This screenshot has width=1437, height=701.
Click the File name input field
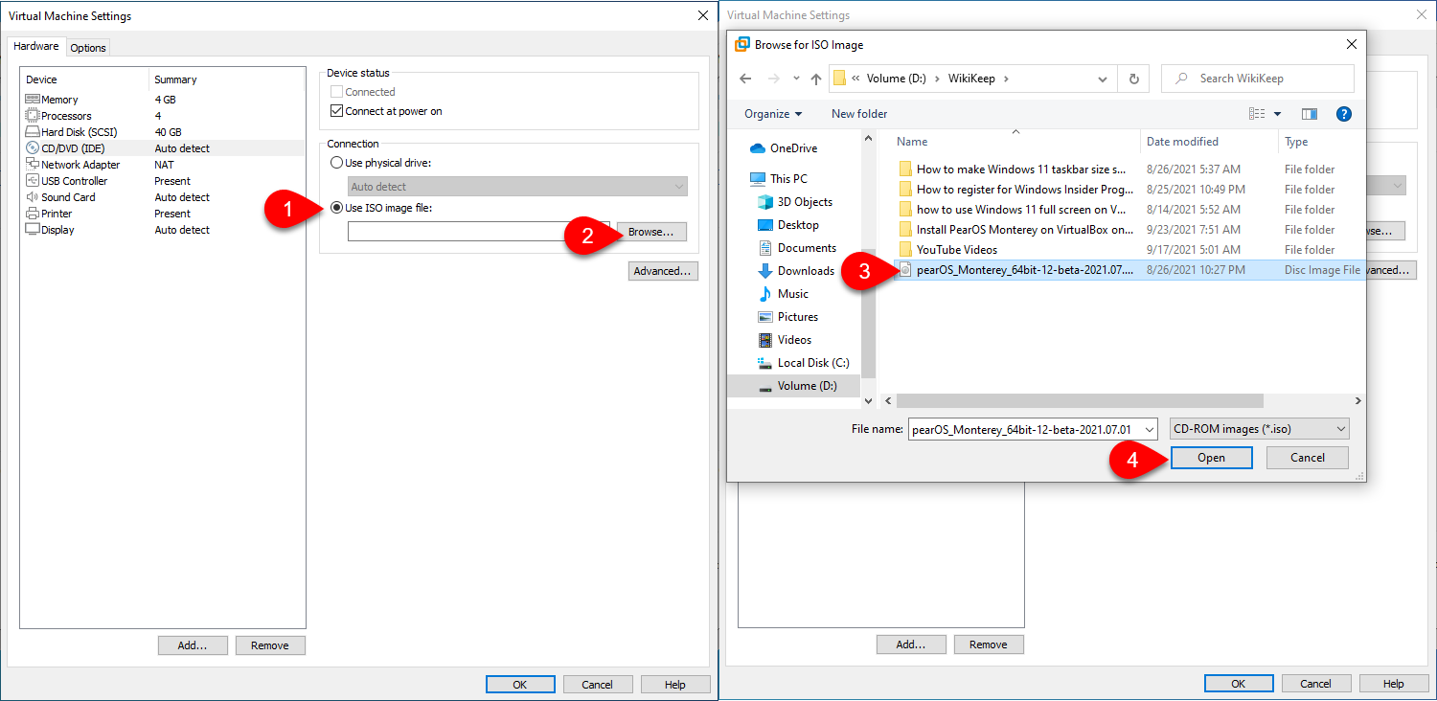[x=1024, y=429]
